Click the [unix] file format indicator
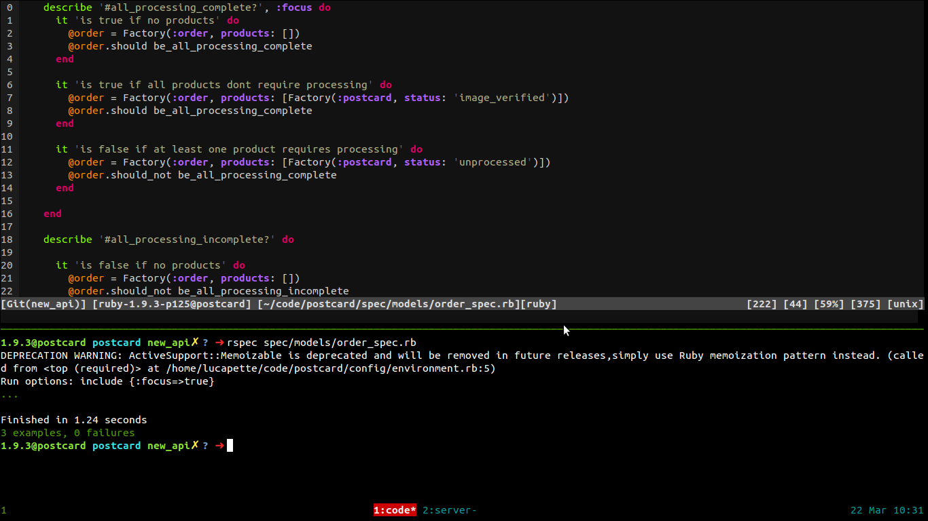This screenshot has width=928, height=521. tap(906, 304)
